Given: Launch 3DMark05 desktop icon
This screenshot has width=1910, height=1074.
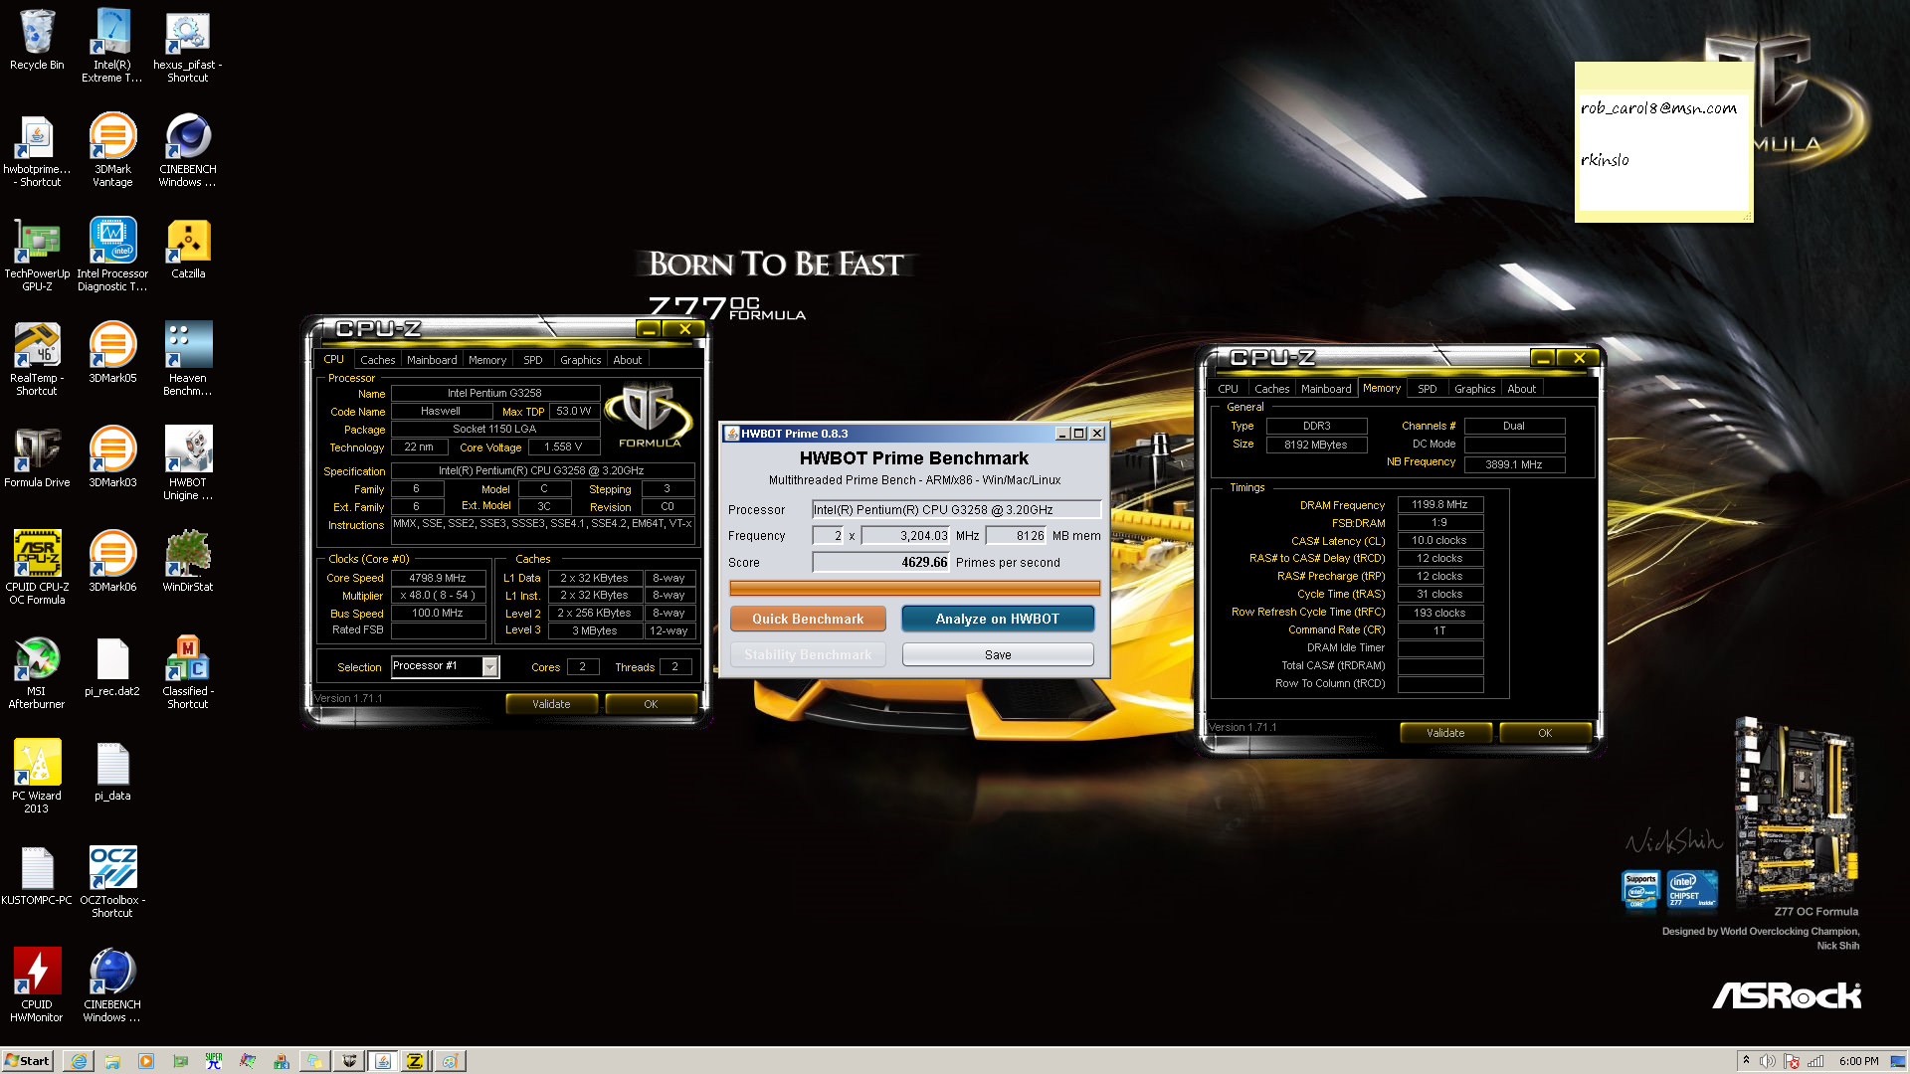Looking at the screenshot, I should (x=112, y=353).
